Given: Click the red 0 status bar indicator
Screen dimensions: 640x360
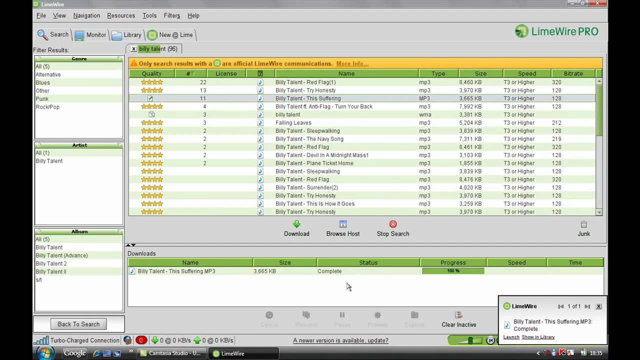Looking at the screenshot, I should (x=141, y=340).
